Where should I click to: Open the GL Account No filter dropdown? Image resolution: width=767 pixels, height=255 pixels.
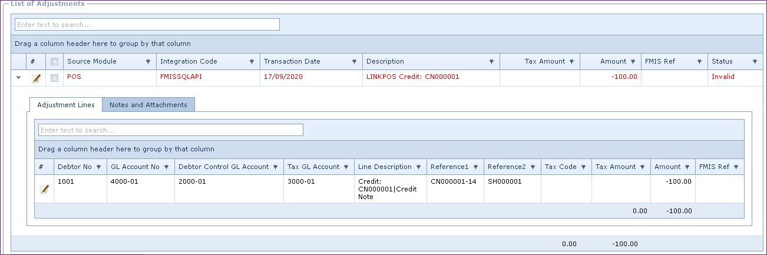[x=166, y=167]
